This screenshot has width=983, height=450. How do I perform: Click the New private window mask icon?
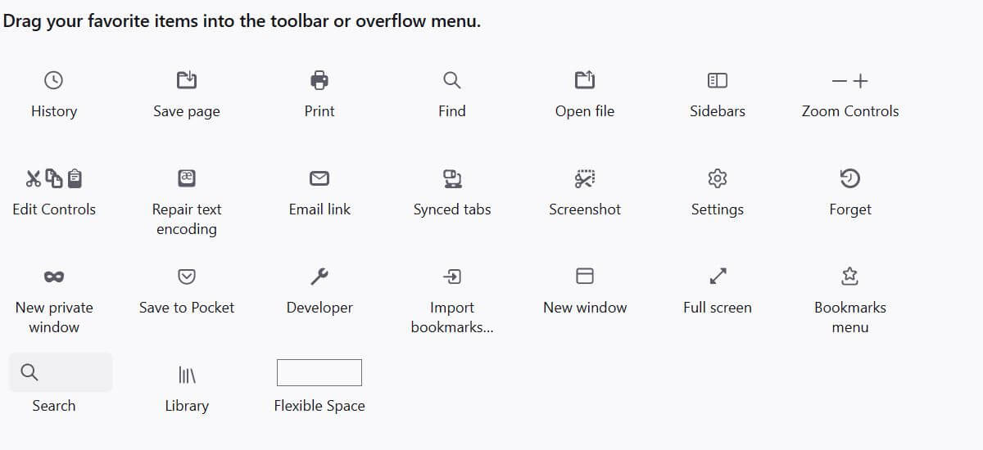[54, 277]
